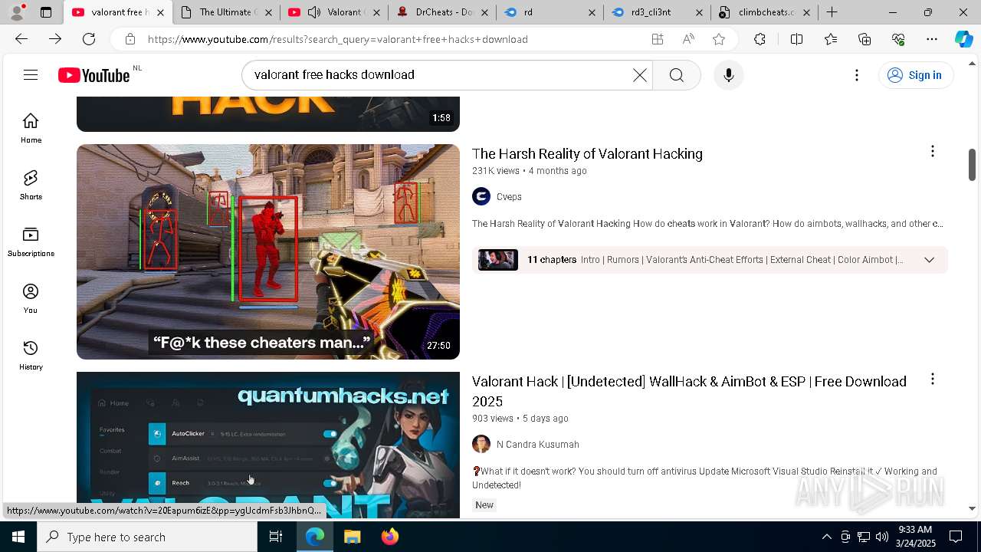Open the 9:33 AM clock calendar
The image size is (981, 552).
pos(915,537)
